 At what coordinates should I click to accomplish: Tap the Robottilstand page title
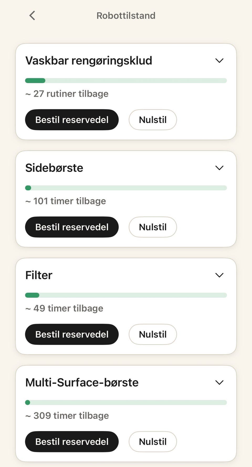(x=126, y=16)
